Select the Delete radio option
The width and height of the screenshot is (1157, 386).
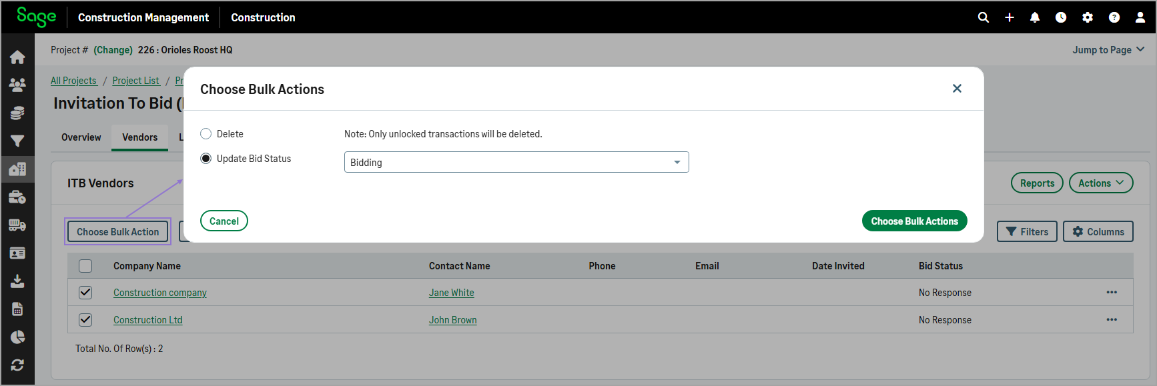206,134
